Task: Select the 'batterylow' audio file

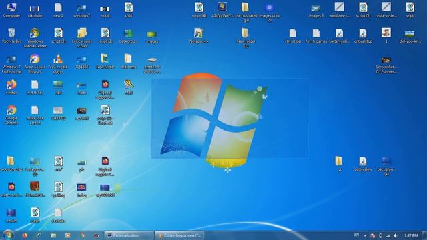Action: coord(363,164)
